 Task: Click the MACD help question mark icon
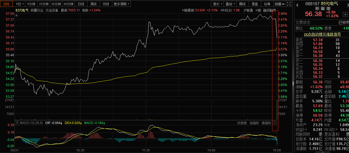17,123
